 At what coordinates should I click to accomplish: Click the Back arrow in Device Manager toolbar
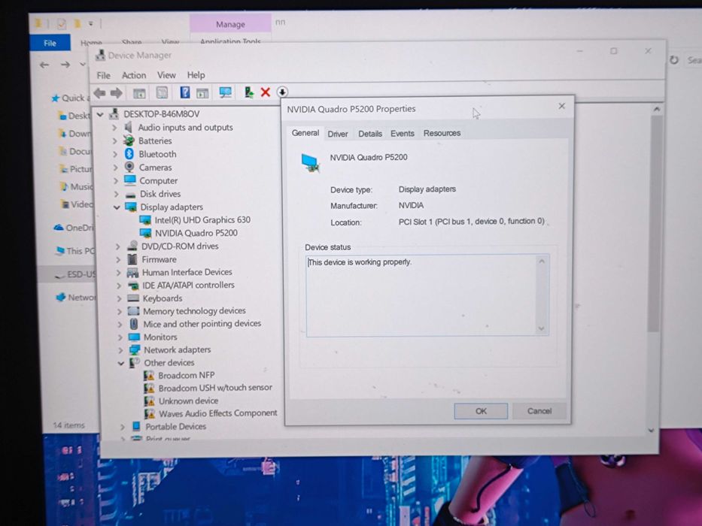[99, 93]
